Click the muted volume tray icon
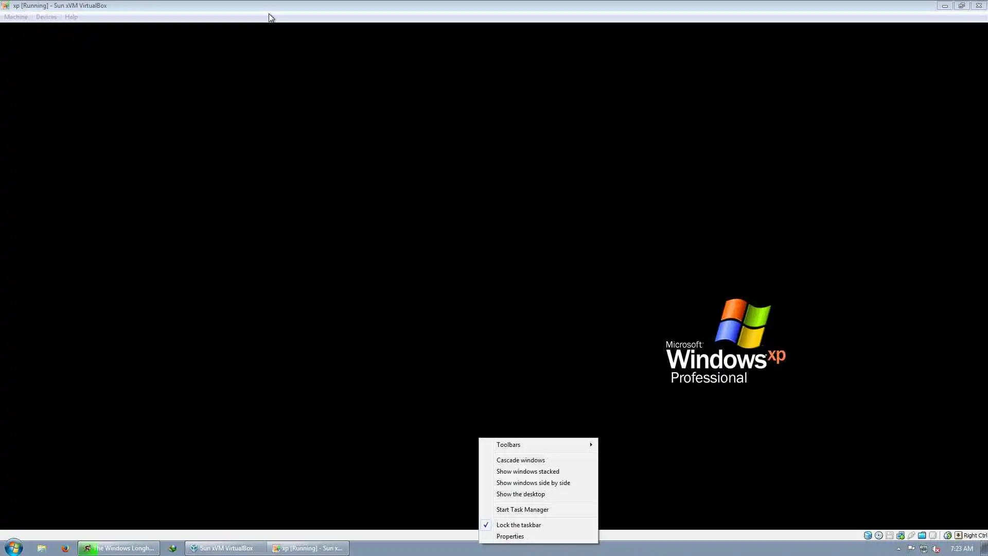 click(936, 549)
